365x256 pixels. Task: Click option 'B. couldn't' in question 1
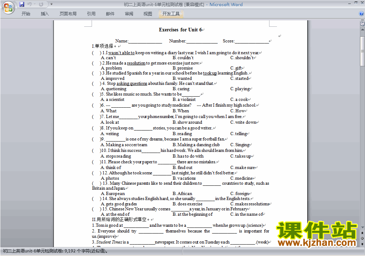(183, 58)
